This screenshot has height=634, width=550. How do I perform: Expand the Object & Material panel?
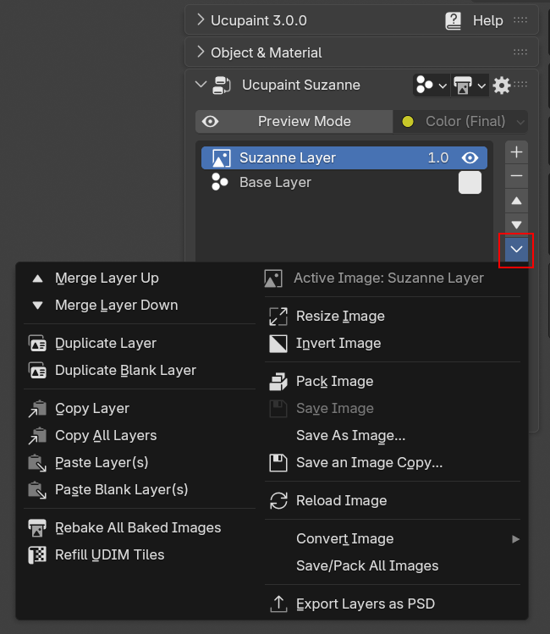click(201, 52)
